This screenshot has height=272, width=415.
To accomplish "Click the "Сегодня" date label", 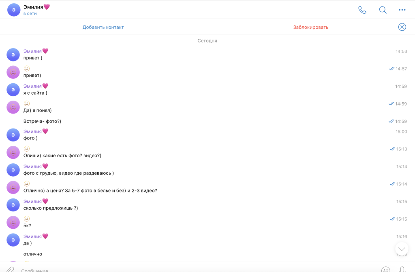I will (207, 41).
